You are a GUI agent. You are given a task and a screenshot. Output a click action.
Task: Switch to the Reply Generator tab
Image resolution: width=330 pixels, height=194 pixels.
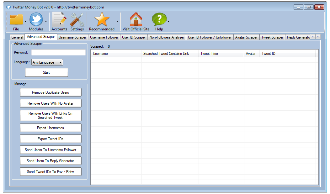click(298, 37)
